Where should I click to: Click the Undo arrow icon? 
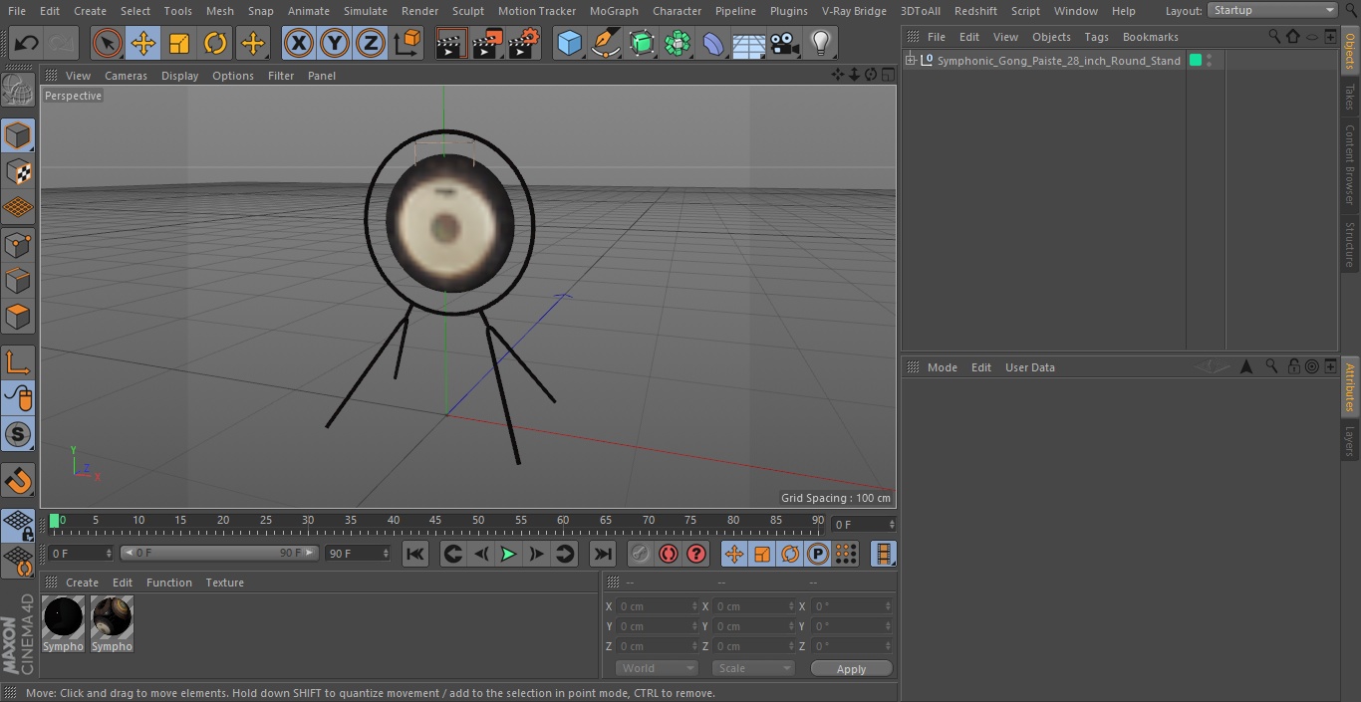pos(27,43)
